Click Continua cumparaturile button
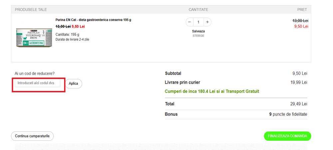 [32, 136]
